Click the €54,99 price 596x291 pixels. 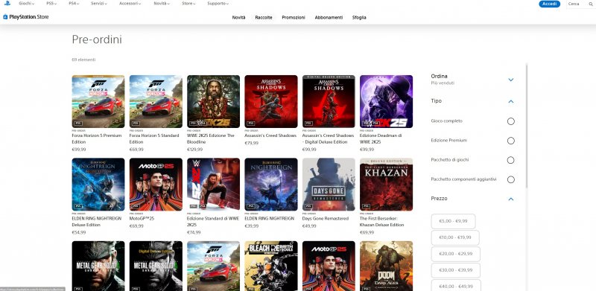coord(79,232)
